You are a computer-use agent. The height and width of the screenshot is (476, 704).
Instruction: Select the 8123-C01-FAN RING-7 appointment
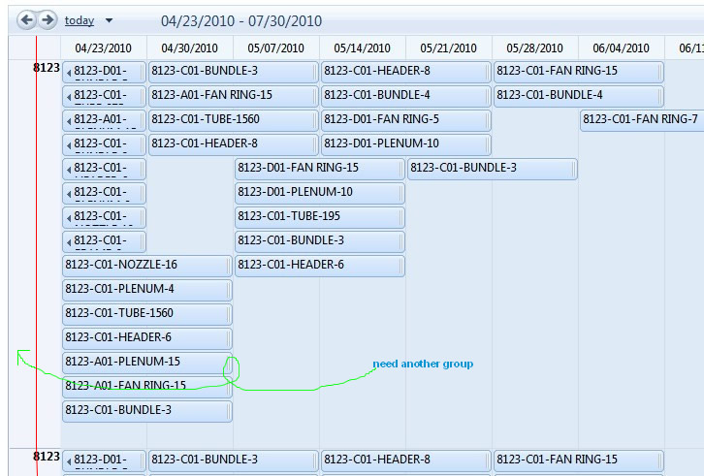(x=642, y=120)
